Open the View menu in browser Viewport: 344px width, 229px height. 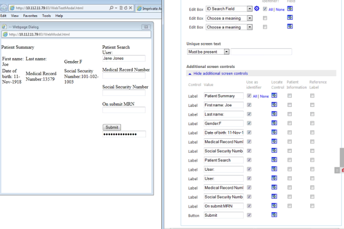(x=15, y=16)
